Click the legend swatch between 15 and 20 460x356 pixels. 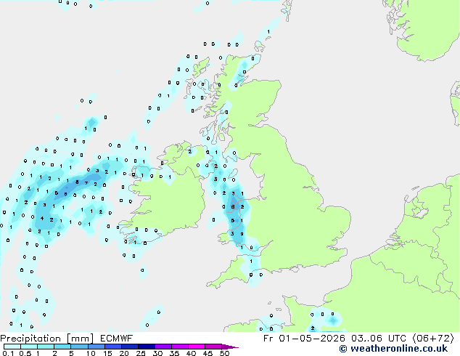[112, 347]
